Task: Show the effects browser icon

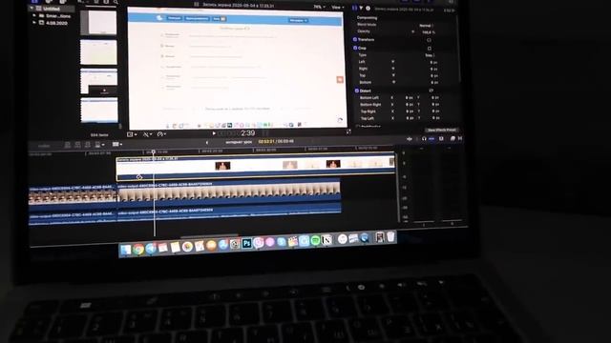Action: point(453,138)
